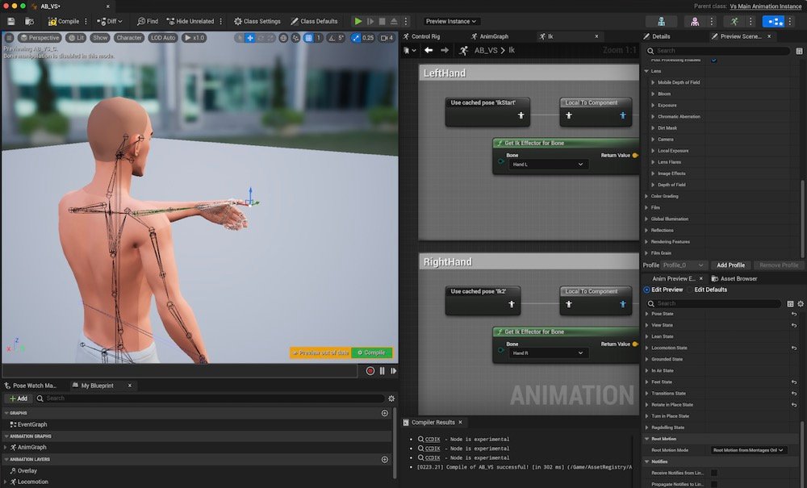Click the record button below viewport
The height and width of the screenshot is (488, 807).
[370, 371]
